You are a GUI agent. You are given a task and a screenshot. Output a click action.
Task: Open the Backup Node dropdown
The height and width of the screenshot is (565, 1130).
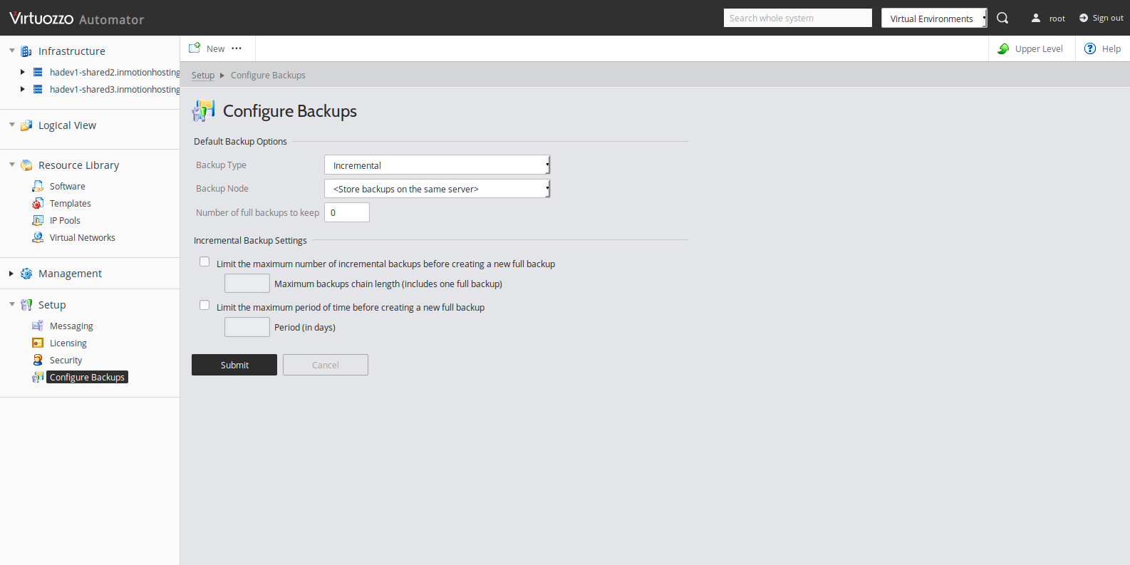437,189
